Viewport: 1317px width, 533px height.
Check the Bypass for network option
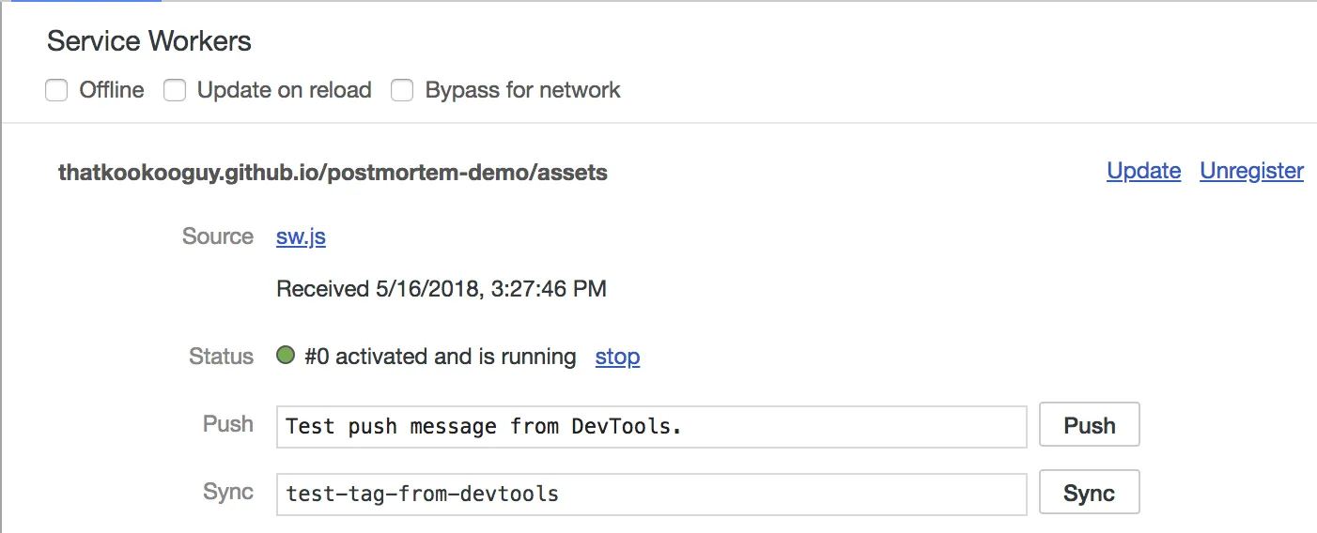point(402,91)
